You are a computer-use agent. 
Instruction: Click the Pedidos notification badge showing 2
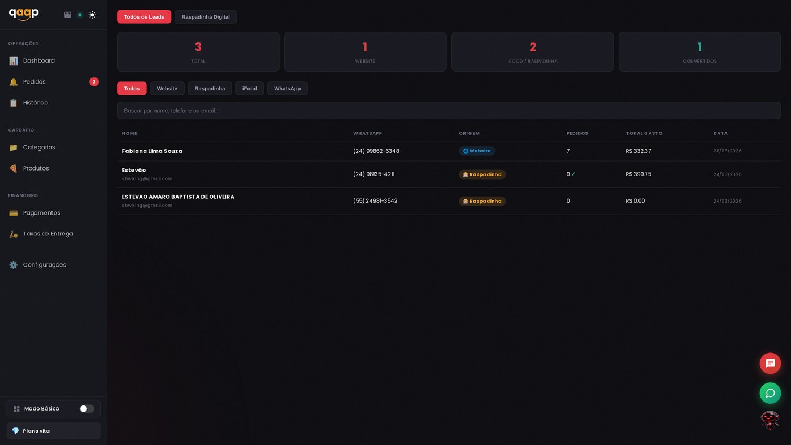94,82
